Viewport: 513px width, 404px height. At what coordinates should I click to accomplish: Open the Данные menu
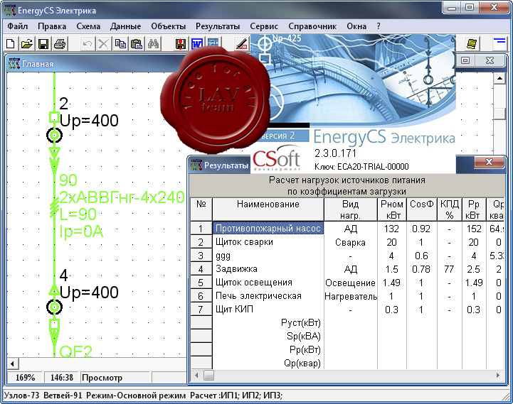tap(125, 26)
